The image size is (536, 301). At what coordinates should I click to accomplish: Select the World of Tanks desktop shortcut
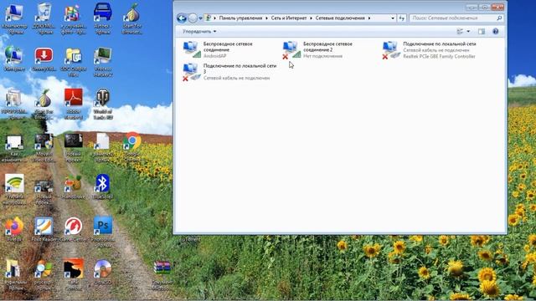click(102, 104)
